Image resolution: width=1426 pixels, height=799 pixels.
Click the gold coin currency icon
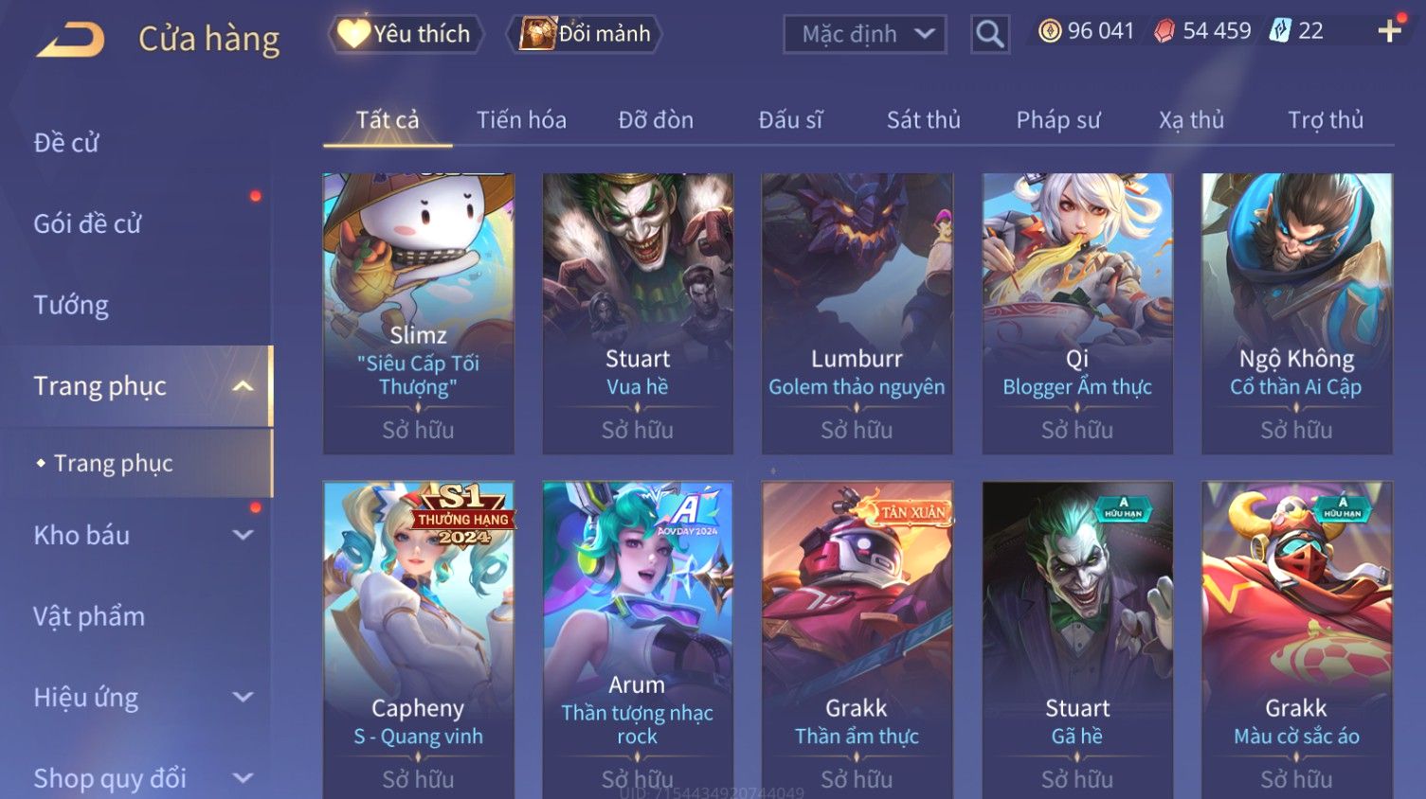click(x=1050, y=31)
